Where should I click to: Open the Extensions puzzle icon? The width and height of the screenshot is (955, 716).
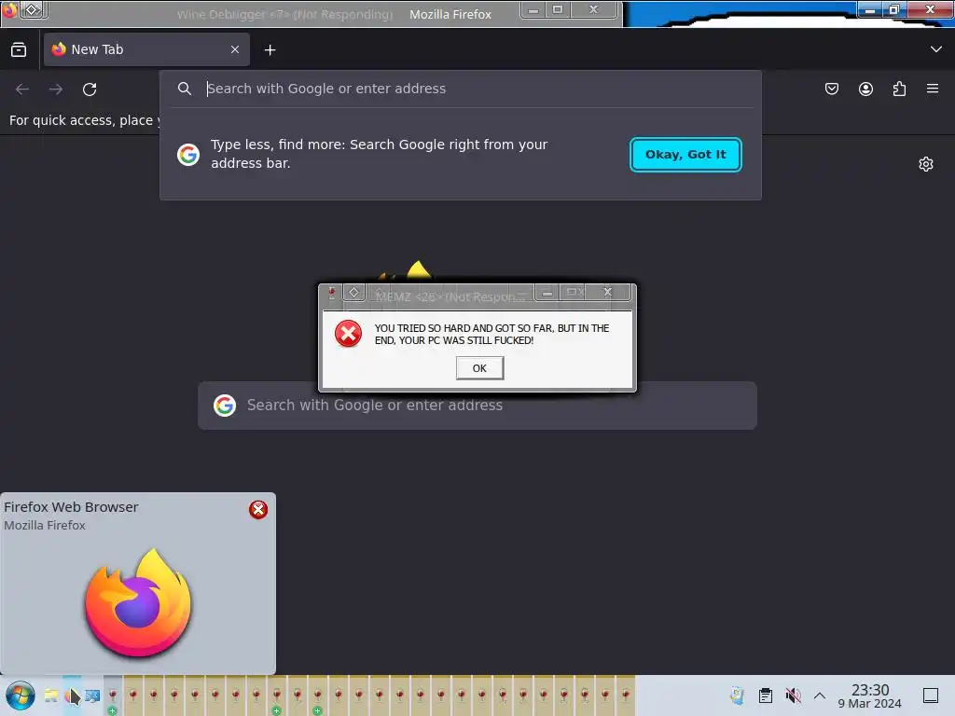pyautogui.click(x=899, y=89)
